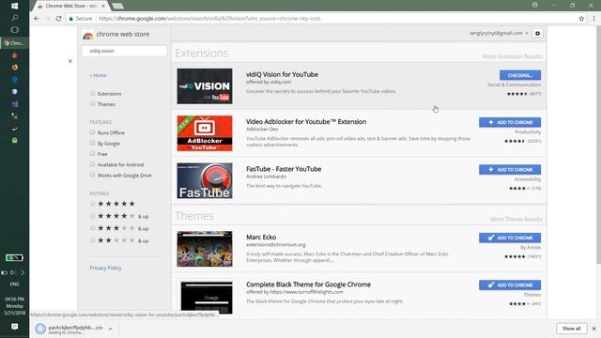This screenshot has width=601, height=338.
Task: Select three stars & up filter
Action: pyautogui.click(x=92, y=228)
